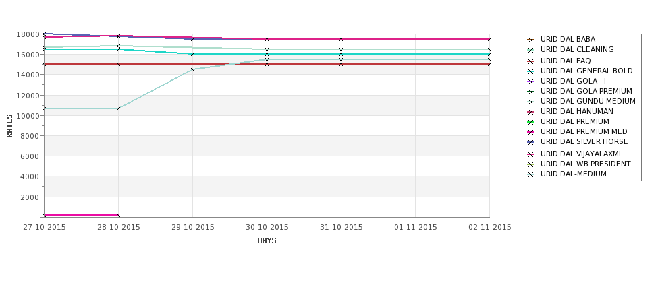Select the URID DAL FAQ legend marker
Image resolution: width=658 pixels, height=289 pixels.
click(x=531, y=61)
